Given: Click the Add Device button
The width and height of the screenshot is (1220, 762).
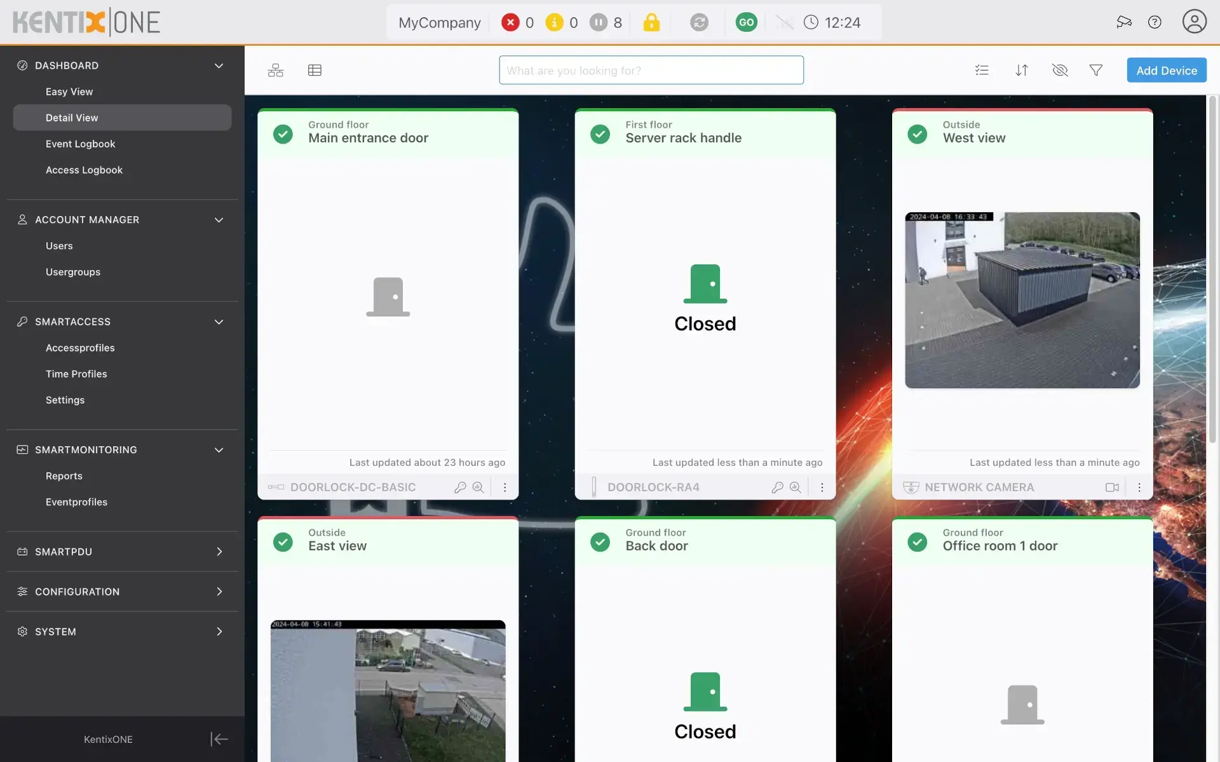Looking at the screenshot, I should [x=1166, y=71].
